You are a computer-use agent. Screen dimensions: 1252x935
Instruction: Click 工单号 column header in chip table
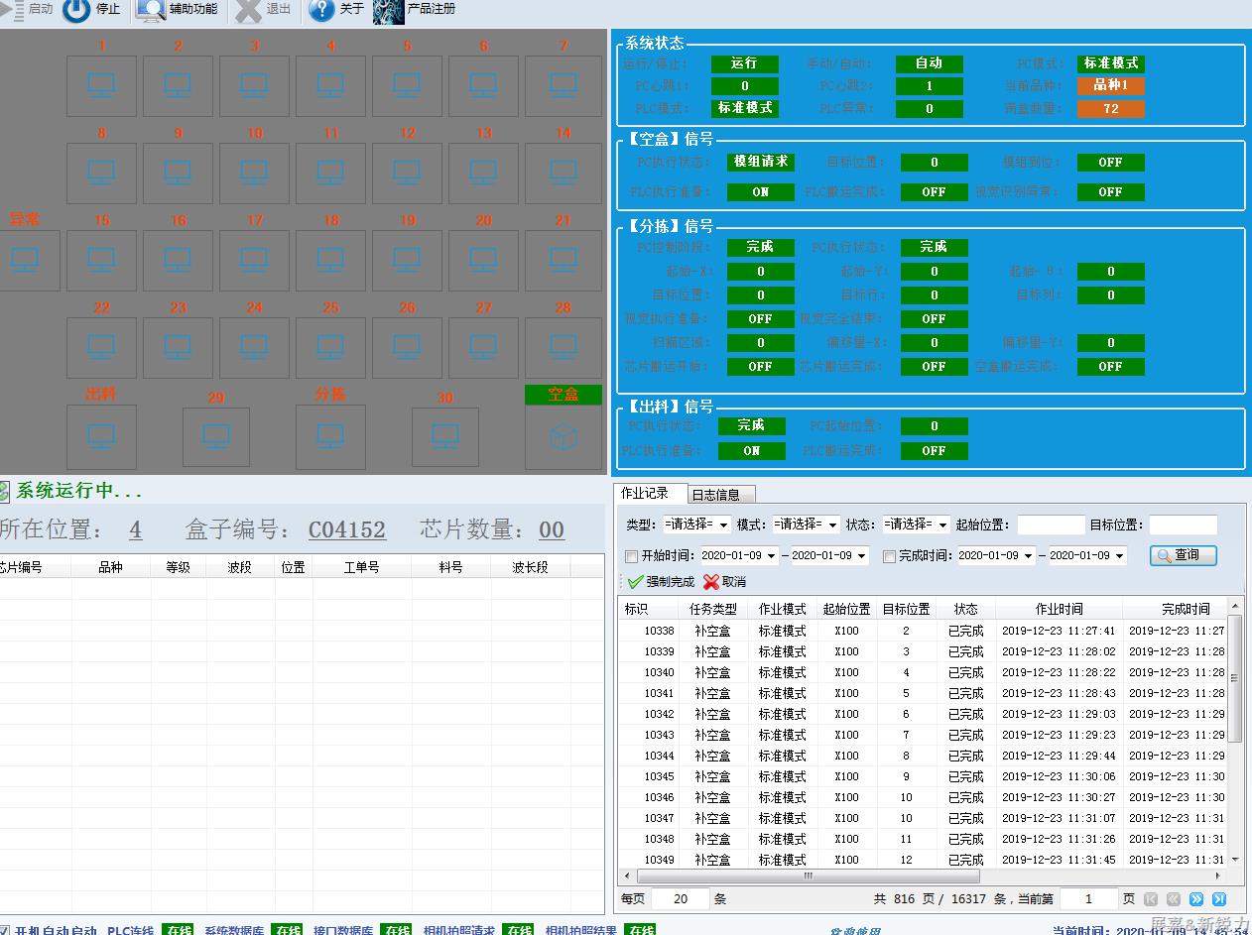tap(361, 567)
